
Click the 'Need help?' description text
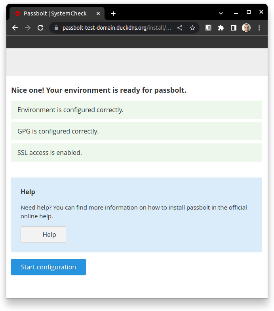click(x=134, y=212)
